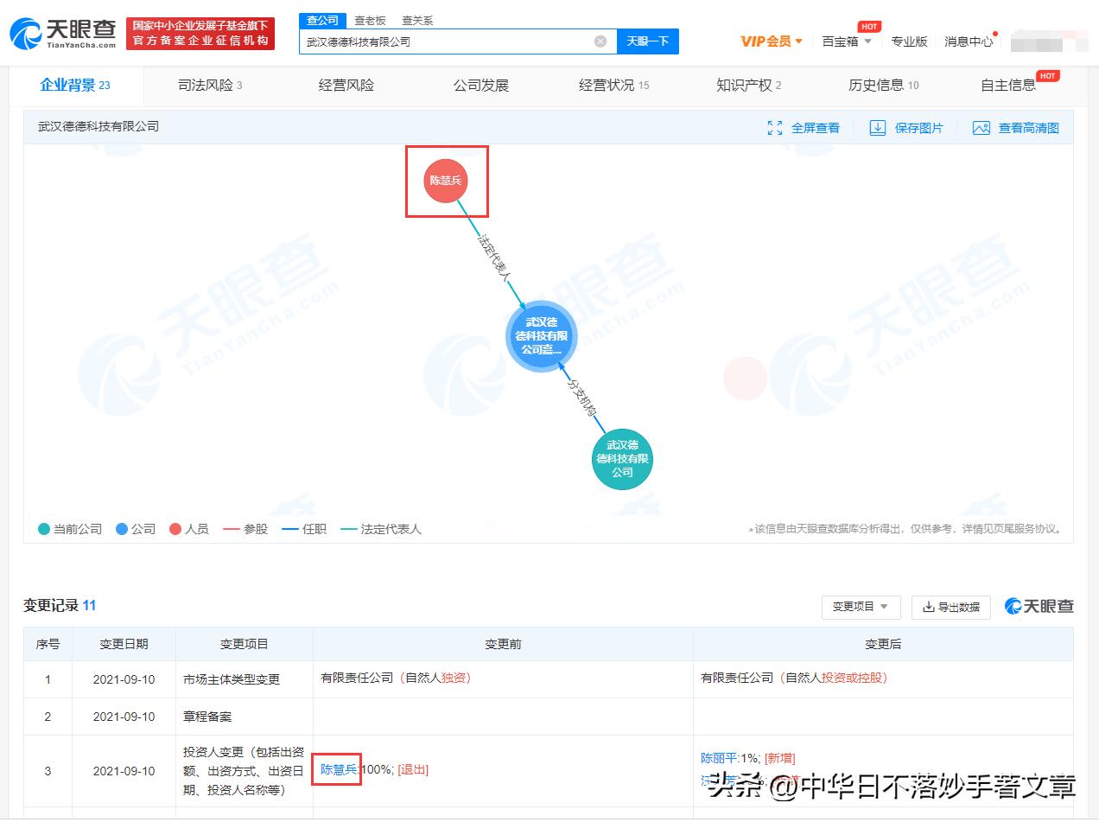Open the 陈丽平 shareholder link
Screen dimensions: 1099x822
719,758
